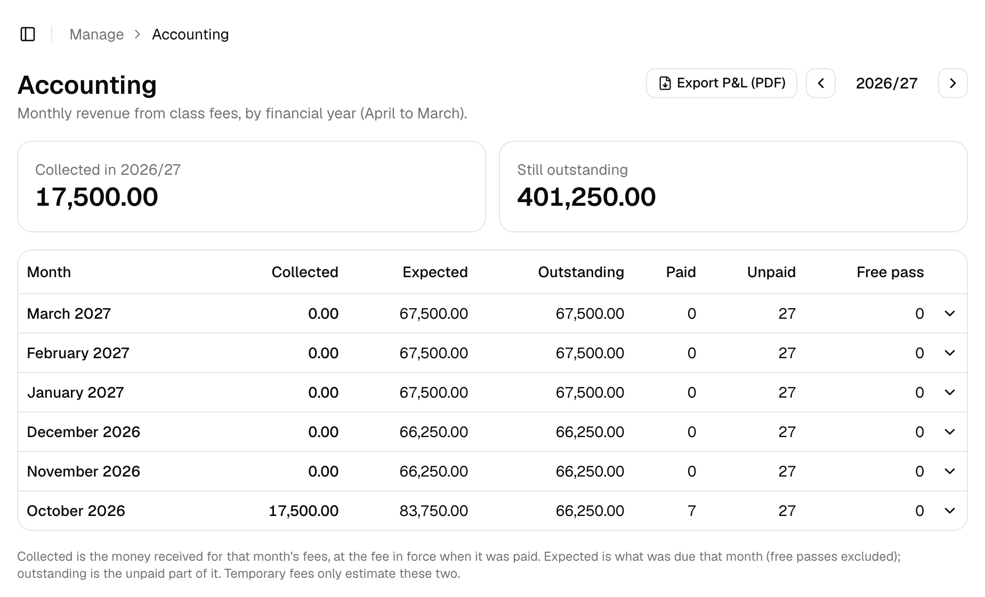Click the 17,500.00 collected total
This screenshot has width=985, height=597.
[x=97, y=197]
